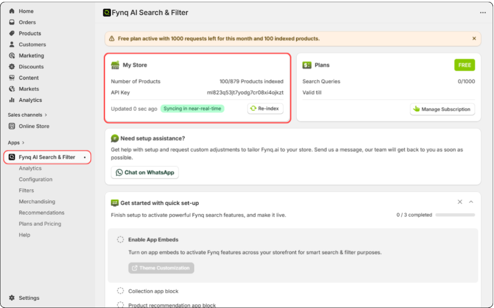
Task: Click the Fynq app logo in sidebar
Action: [x=12, y=157]
